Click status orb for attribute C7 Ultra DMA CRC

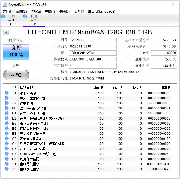pyautogui.click(x=7, y=154)
